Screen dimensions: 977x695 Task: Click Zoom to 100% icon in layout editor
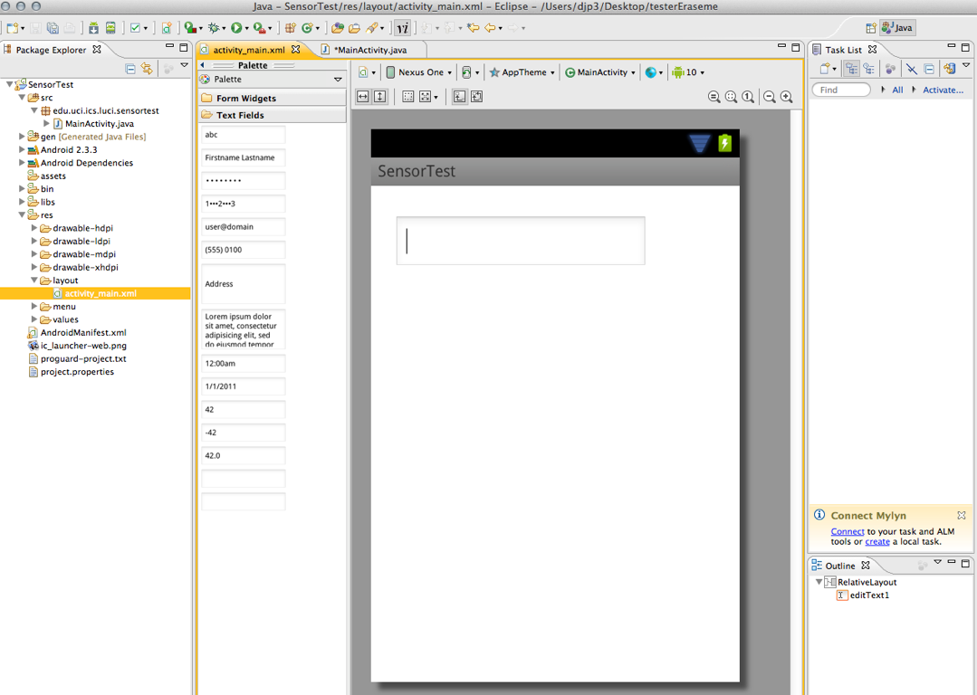[x=748, y=97]
